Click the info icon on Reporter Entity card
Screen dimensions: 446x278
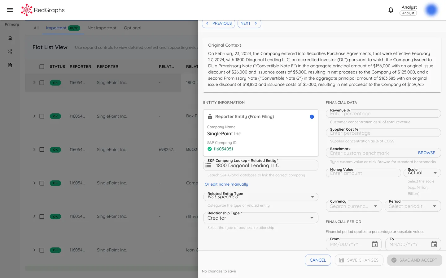tap(312, 117)
